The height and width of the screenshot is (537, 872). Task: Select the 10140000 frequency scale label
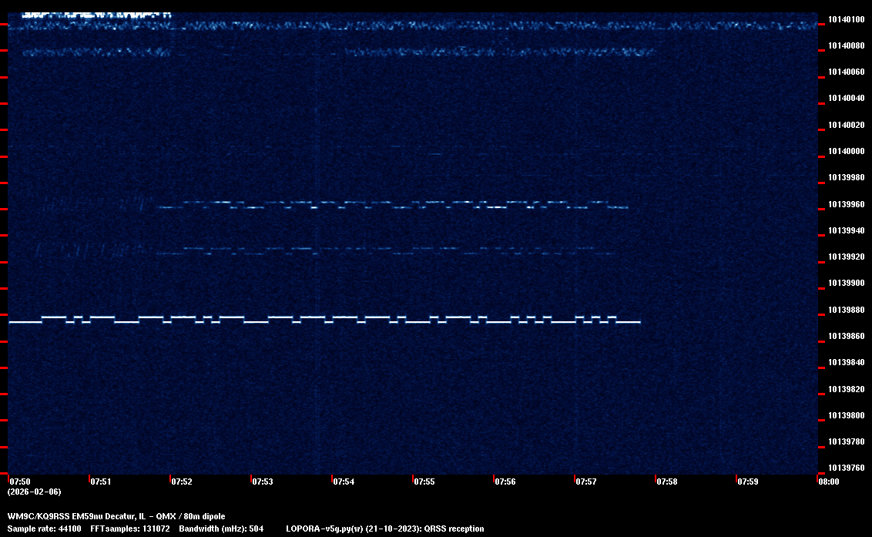(846, 151)
